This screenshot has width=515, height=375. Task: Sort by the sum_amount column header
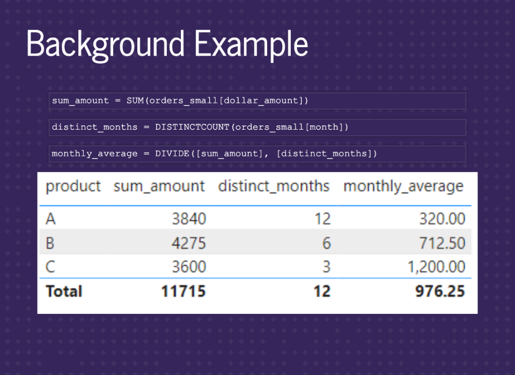pos(159,186)
